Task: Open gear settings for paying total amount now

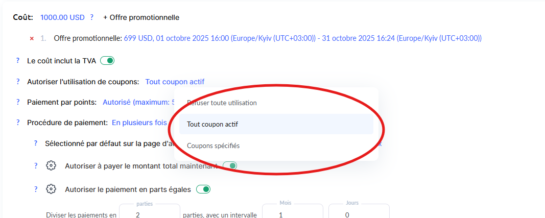Action: tap(51, 166)
